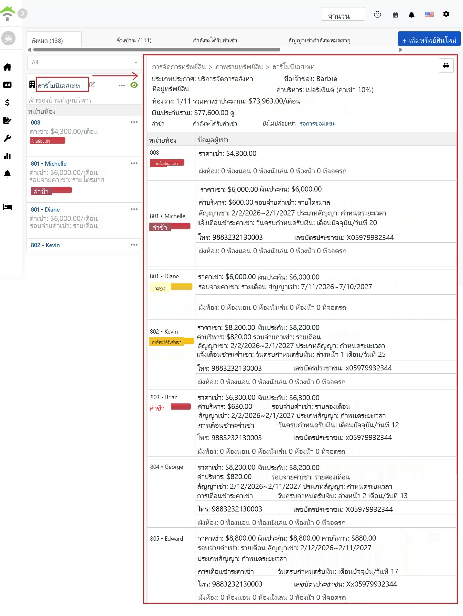Click yellow จอง badge under 801 Diane
The width and height of the screenshot is (463, 616).
pyautogui.click(x=171, y=287)
